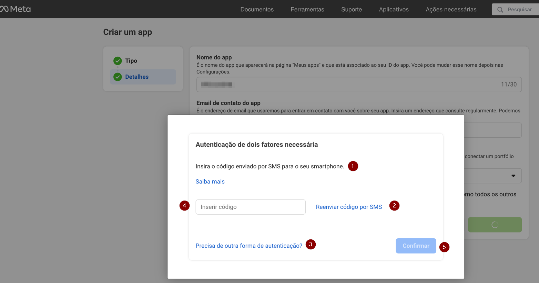Open the Ferramentas menu
This screenshot has height=283, width=539.
307,10
